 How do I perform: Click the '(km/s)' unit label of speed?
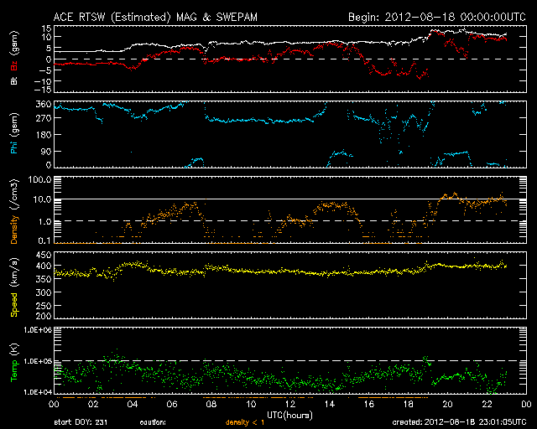(14, 272)
